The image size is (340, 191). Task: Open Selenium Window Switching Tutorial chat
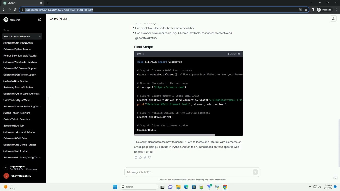(22, 106)
